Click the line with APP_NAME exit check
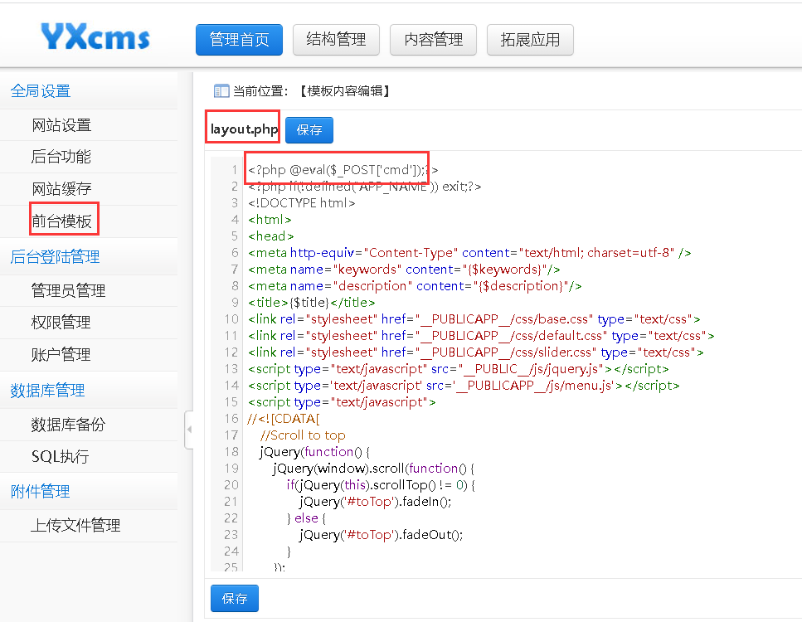This screenshot has height=622, width=802. pyautogui.click(x=365, y=187)
